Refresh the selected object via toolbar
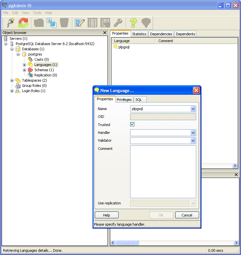Screen dimensions: 241x255 [23, 23]
